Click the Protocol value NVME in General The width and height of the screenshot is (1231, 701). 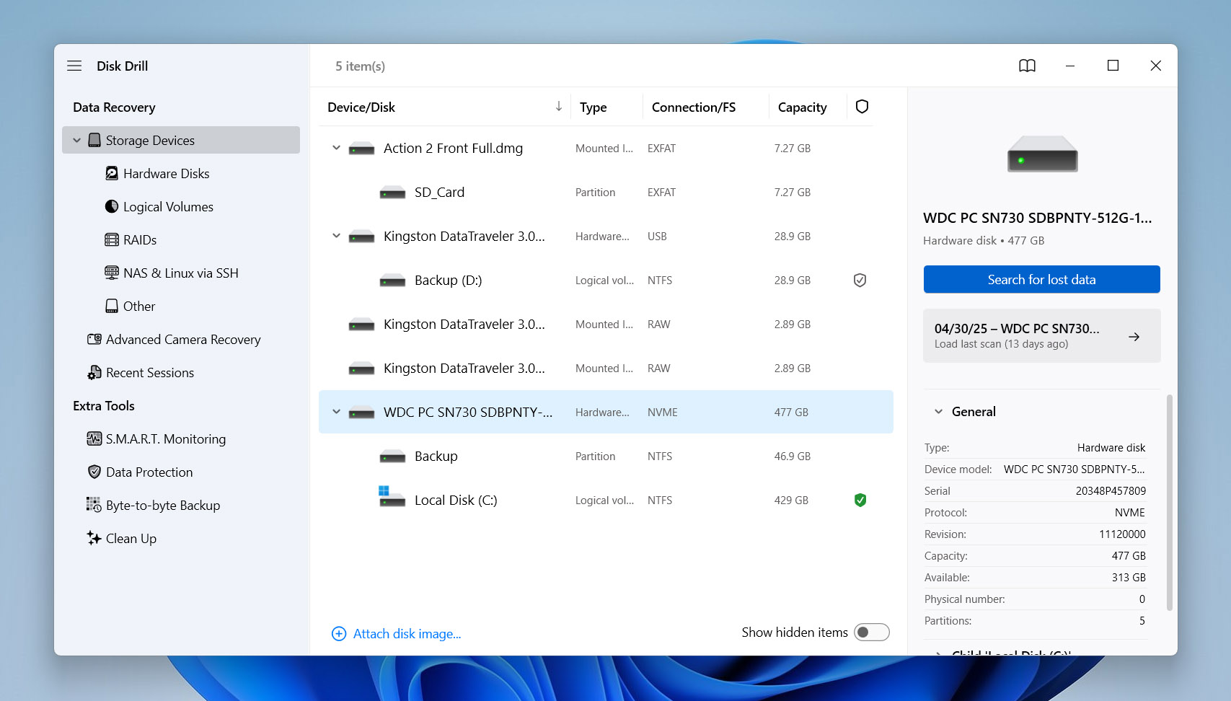(x=1130, y=513)
